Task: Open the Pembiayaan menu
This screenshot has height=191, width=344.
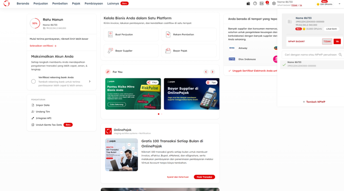Action: [x=94, y=3]
